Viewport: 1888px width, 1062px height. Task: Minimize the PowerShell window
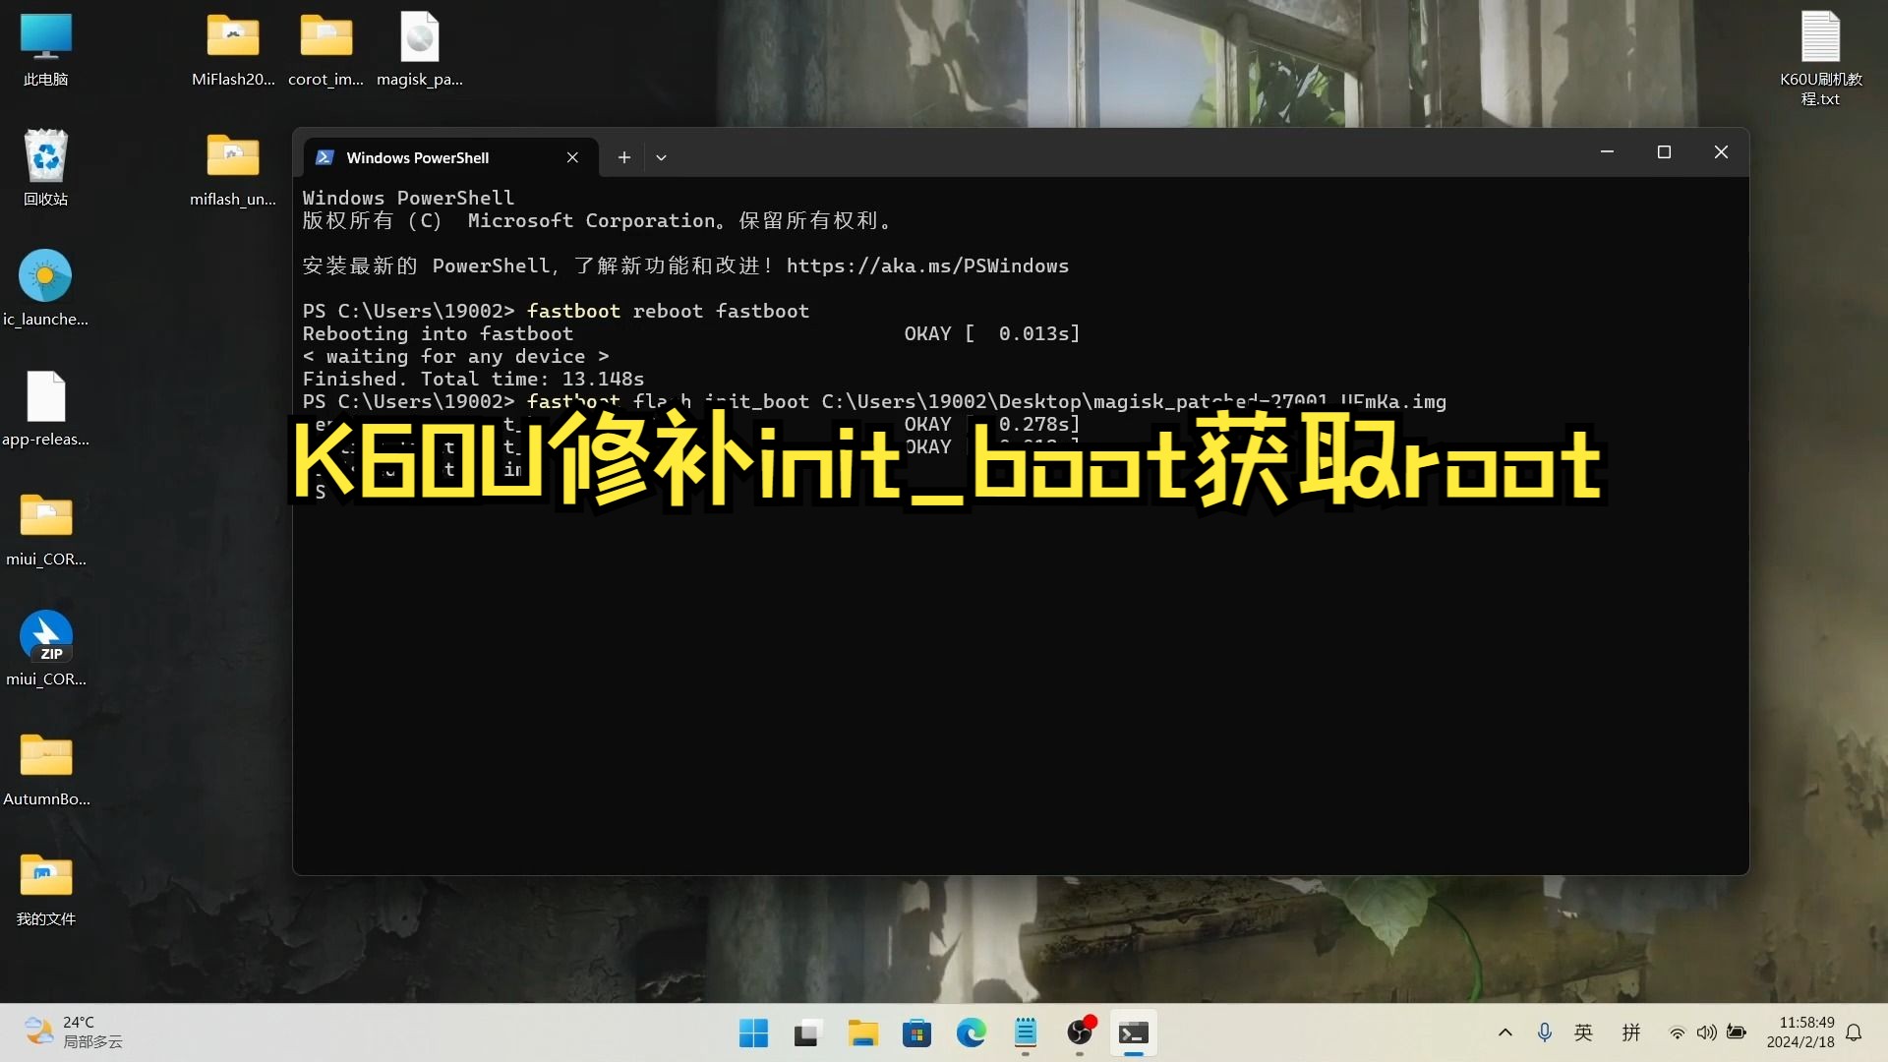1607,152
